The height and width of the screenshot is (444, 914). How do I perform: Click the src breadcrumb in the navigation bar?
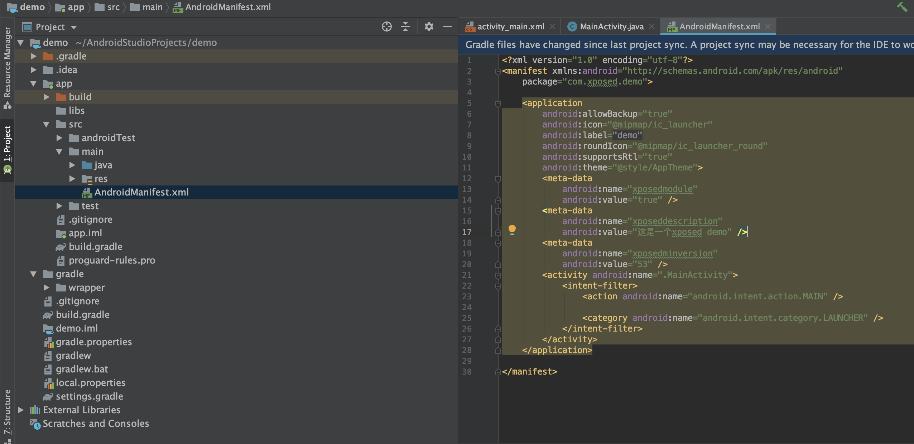113,7
